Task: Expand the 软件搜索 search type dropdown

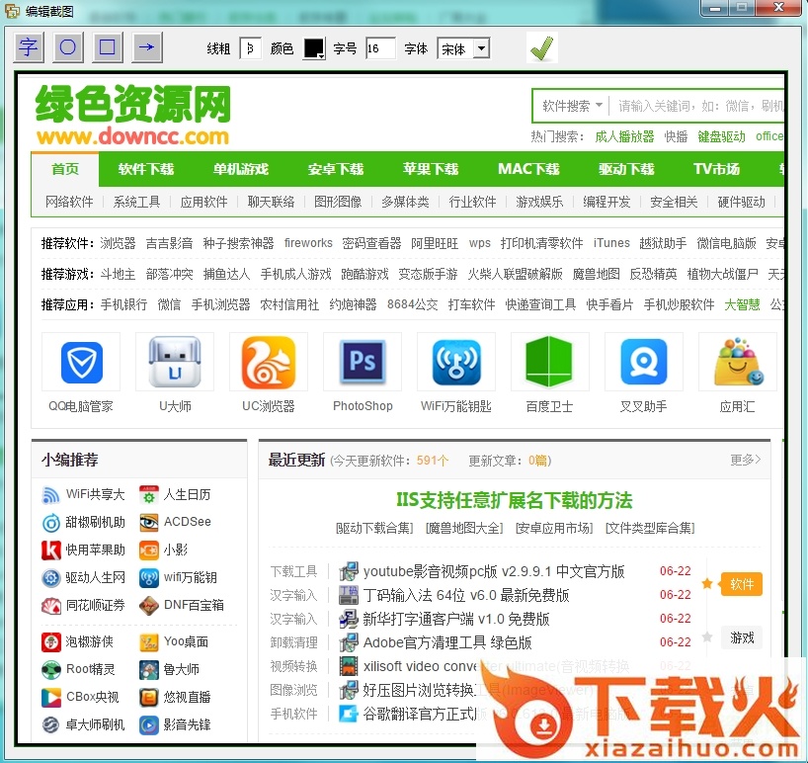Action: pyautogui.click(x=572, y=106)
